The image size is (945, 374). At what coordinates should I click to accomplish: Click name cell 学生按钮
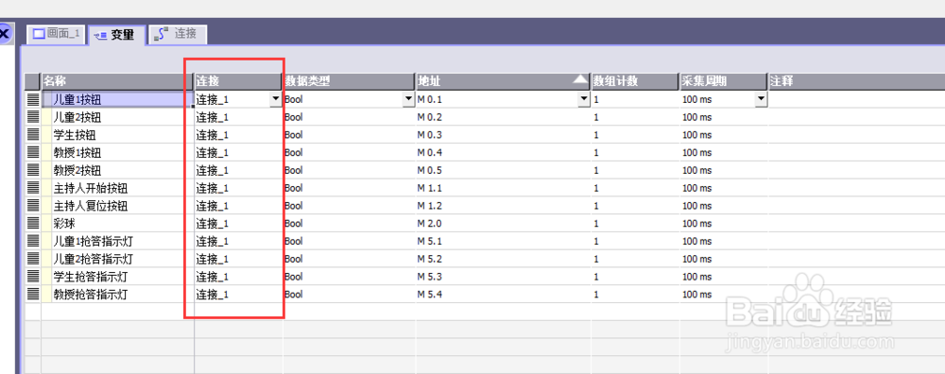117,135
